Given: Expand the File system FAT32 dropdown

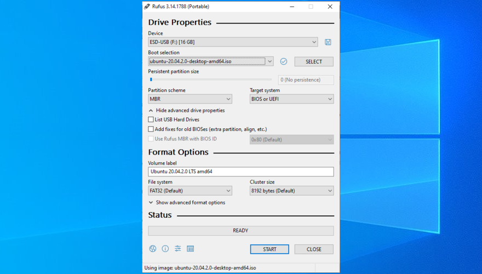Looking at the screenshot, I should click(x=190, y=191).
